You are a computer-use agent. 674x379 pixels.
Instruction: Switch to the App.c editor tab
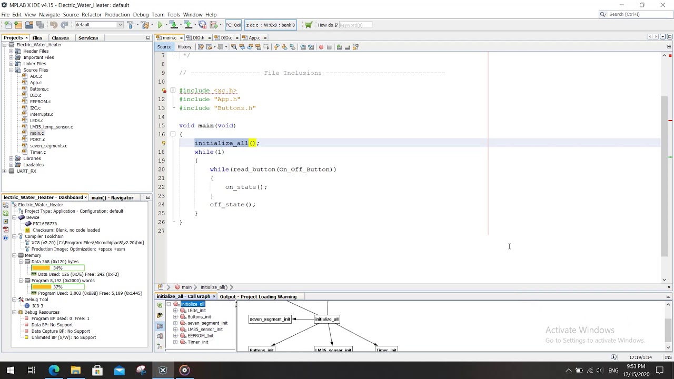(254, 38)
